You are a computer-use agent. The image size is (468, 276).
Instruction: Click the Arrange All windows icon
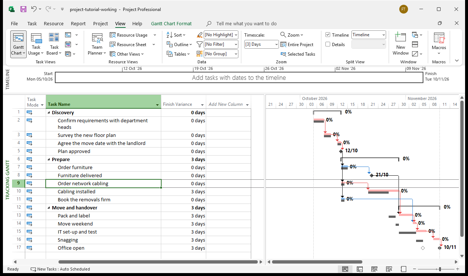[x=415, y=44]
